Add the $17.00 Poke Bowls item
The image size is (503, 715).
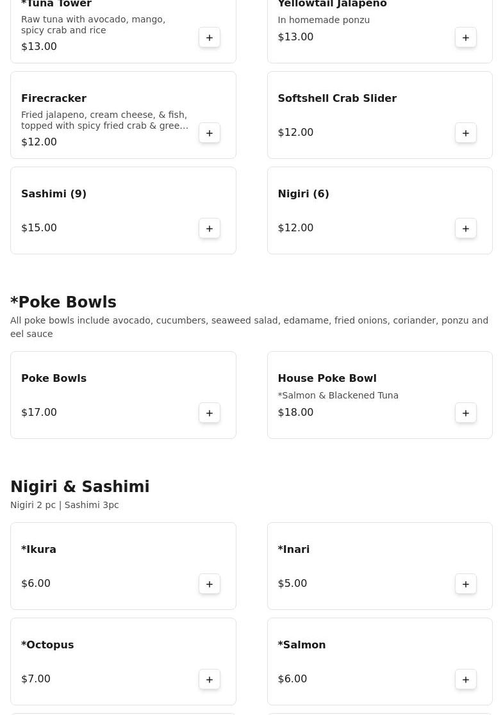click(210, 413)
